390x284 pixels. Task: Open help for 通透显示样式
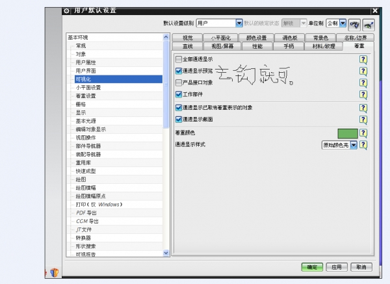tap(363, 145)
